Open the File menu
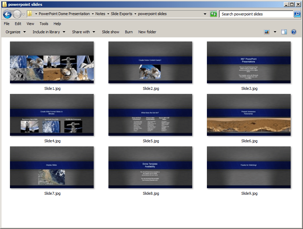 coord(7,24)
